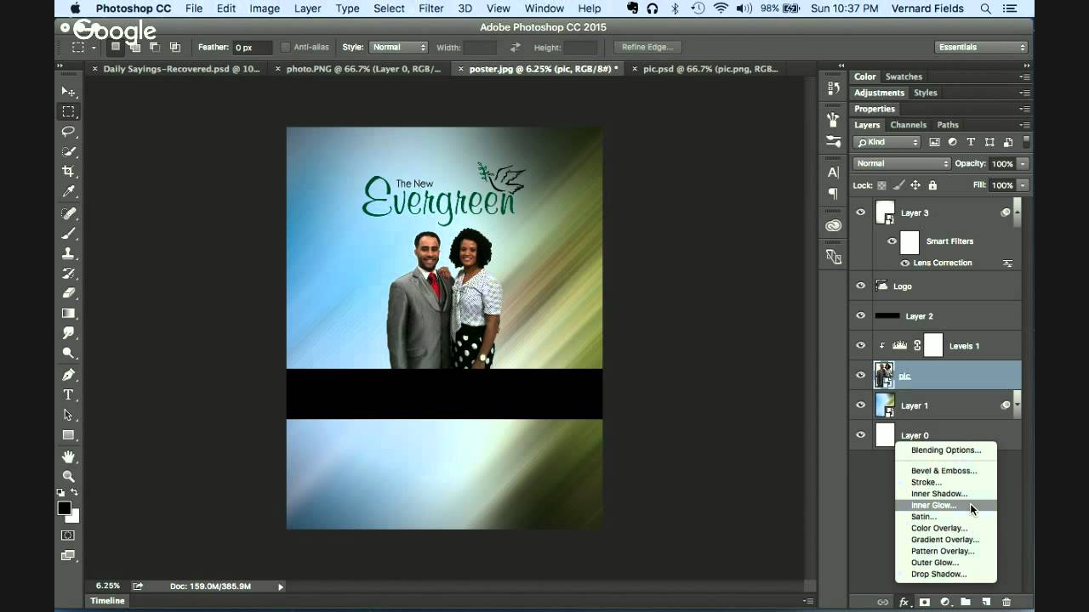Screen dimensions: 1089x612
Task: Open the Style dropdown
Action: [398, 48]
